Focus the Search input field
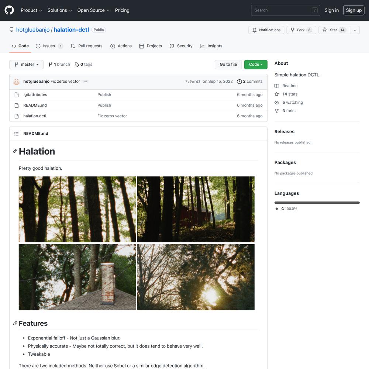369x369 pixels. pyautogui.click(x=286, y=10)
